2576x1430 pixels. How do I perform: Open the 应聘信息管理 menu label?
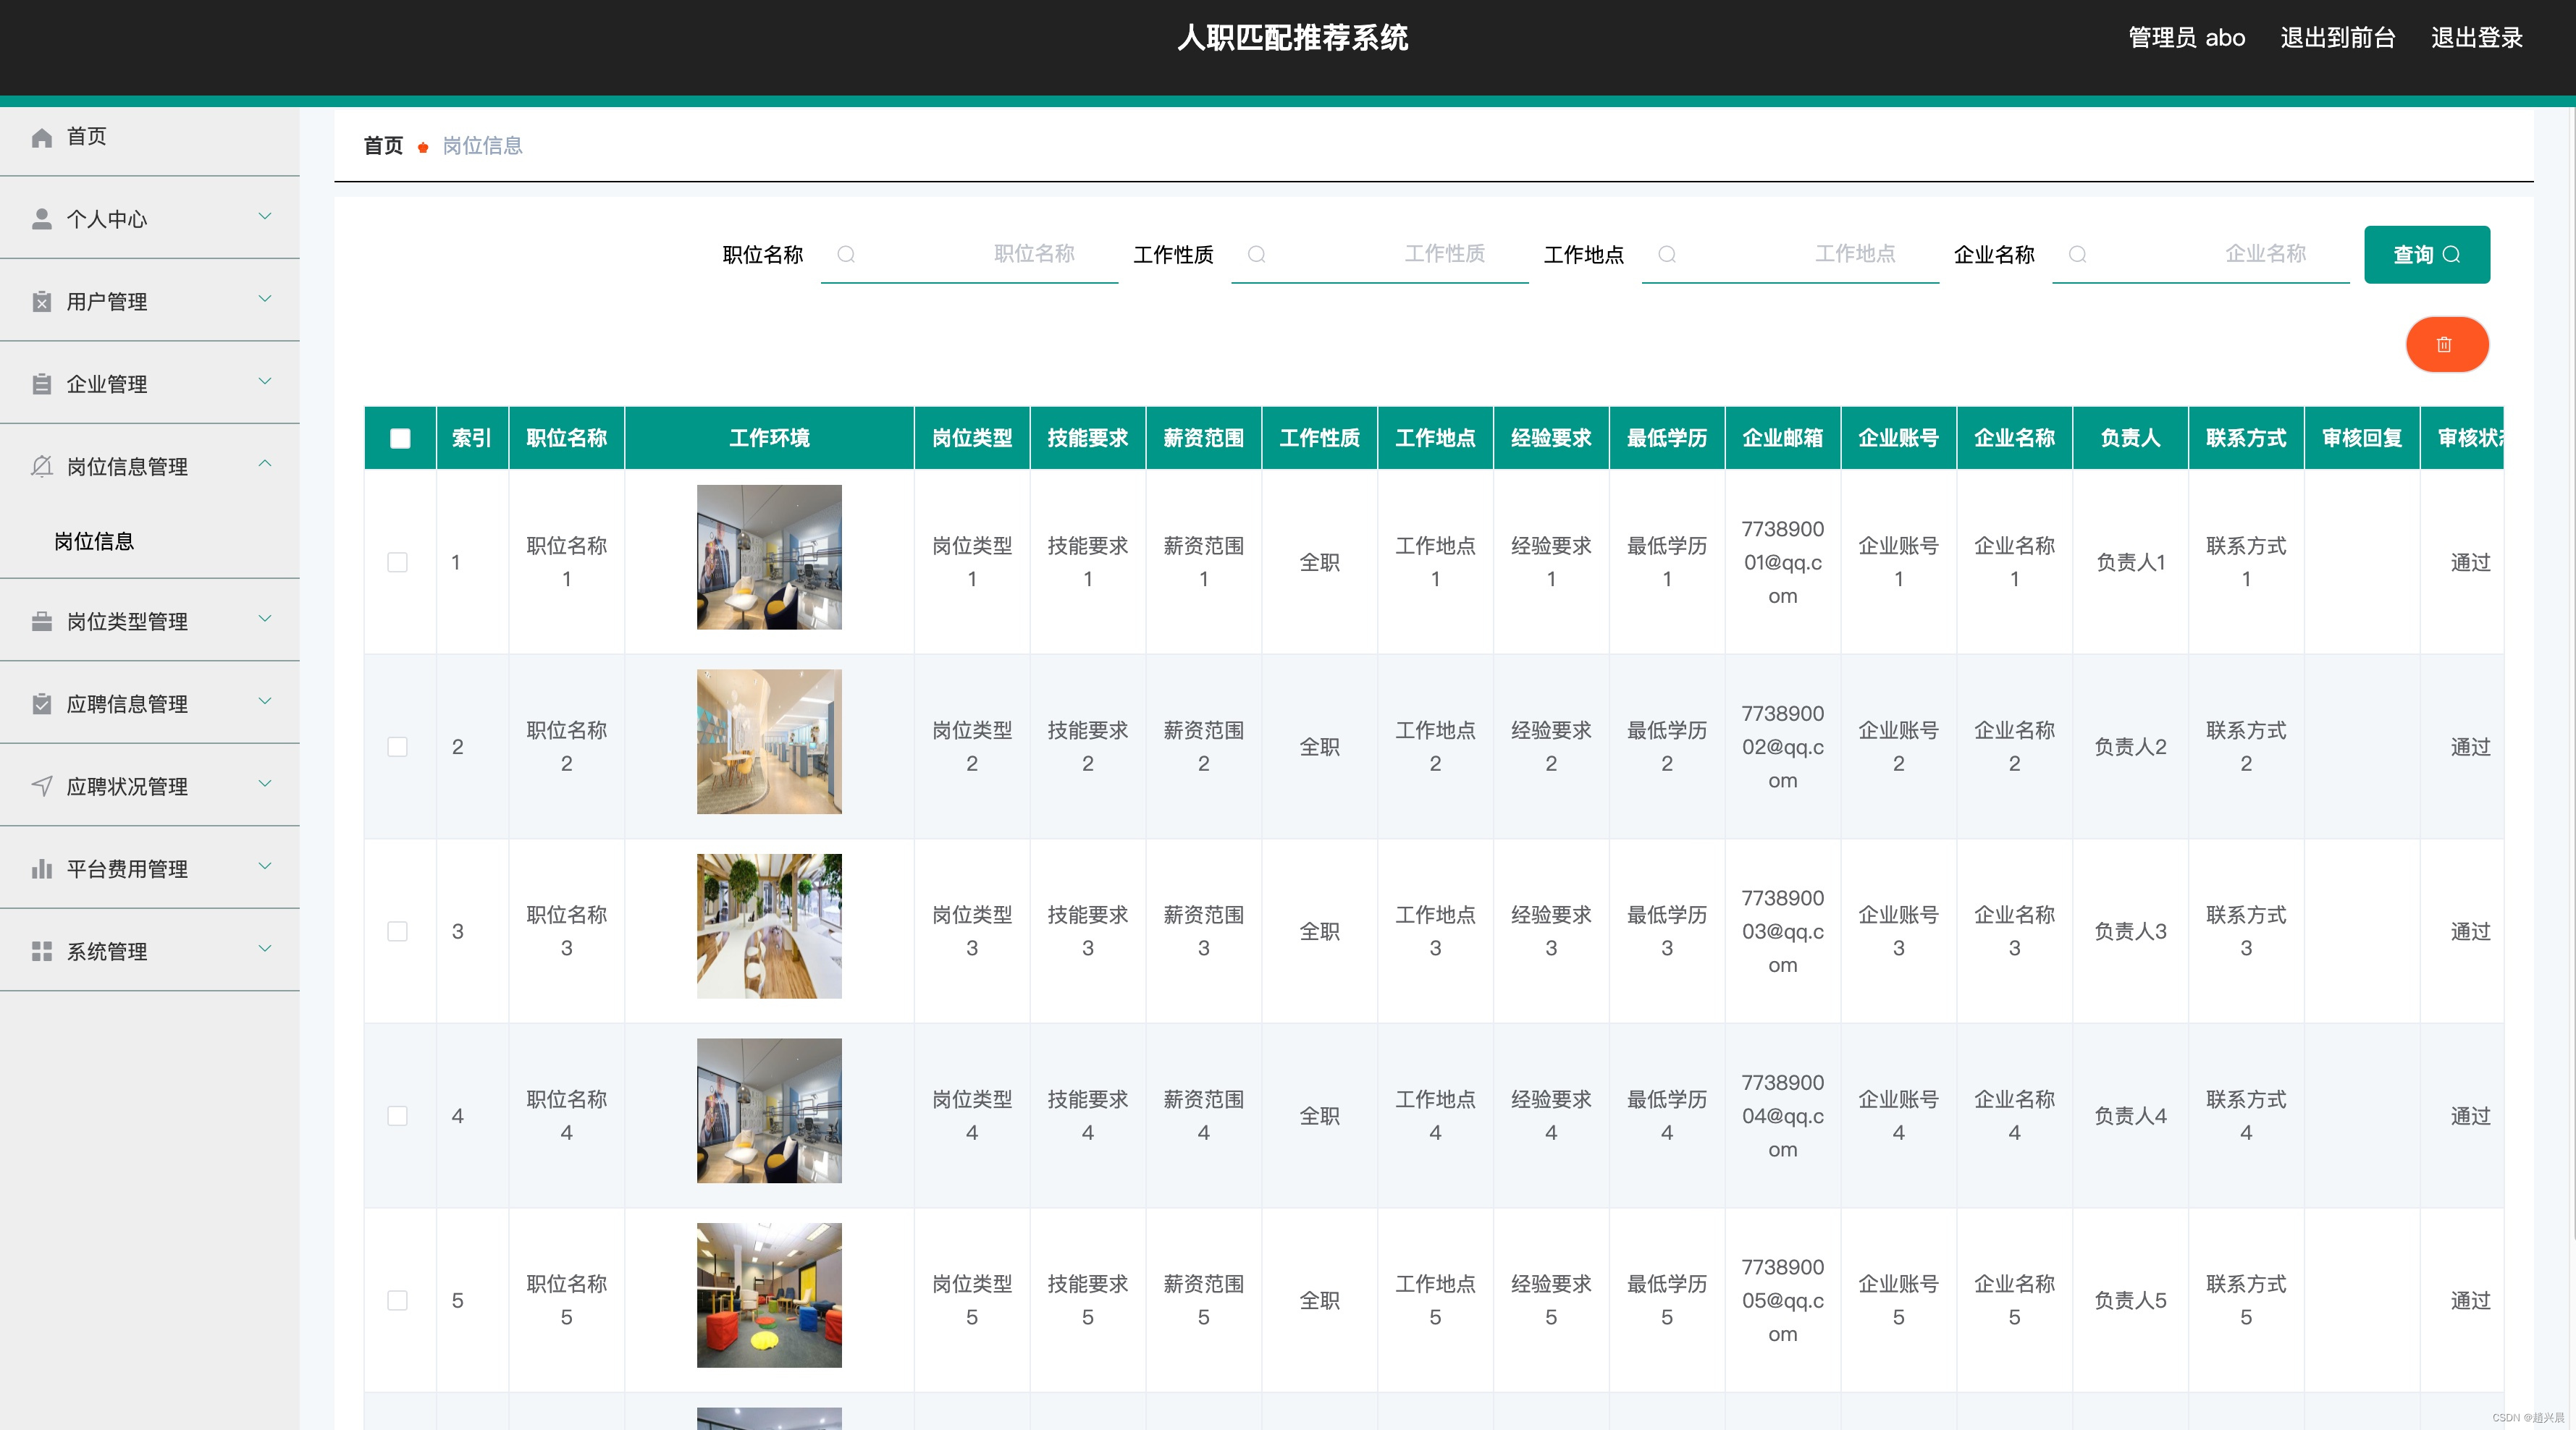point(127,703)
